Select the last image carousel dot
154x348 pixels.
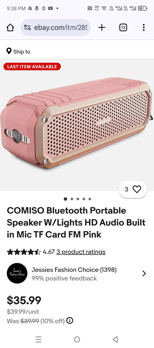point(90,199)
